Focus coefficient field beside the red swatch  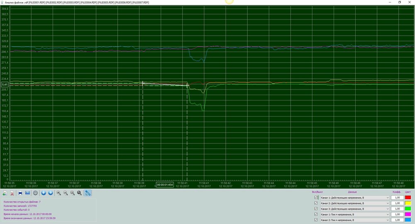pos(397,198)
